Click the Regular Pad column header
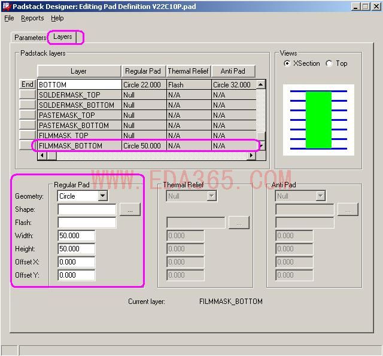 144,71
